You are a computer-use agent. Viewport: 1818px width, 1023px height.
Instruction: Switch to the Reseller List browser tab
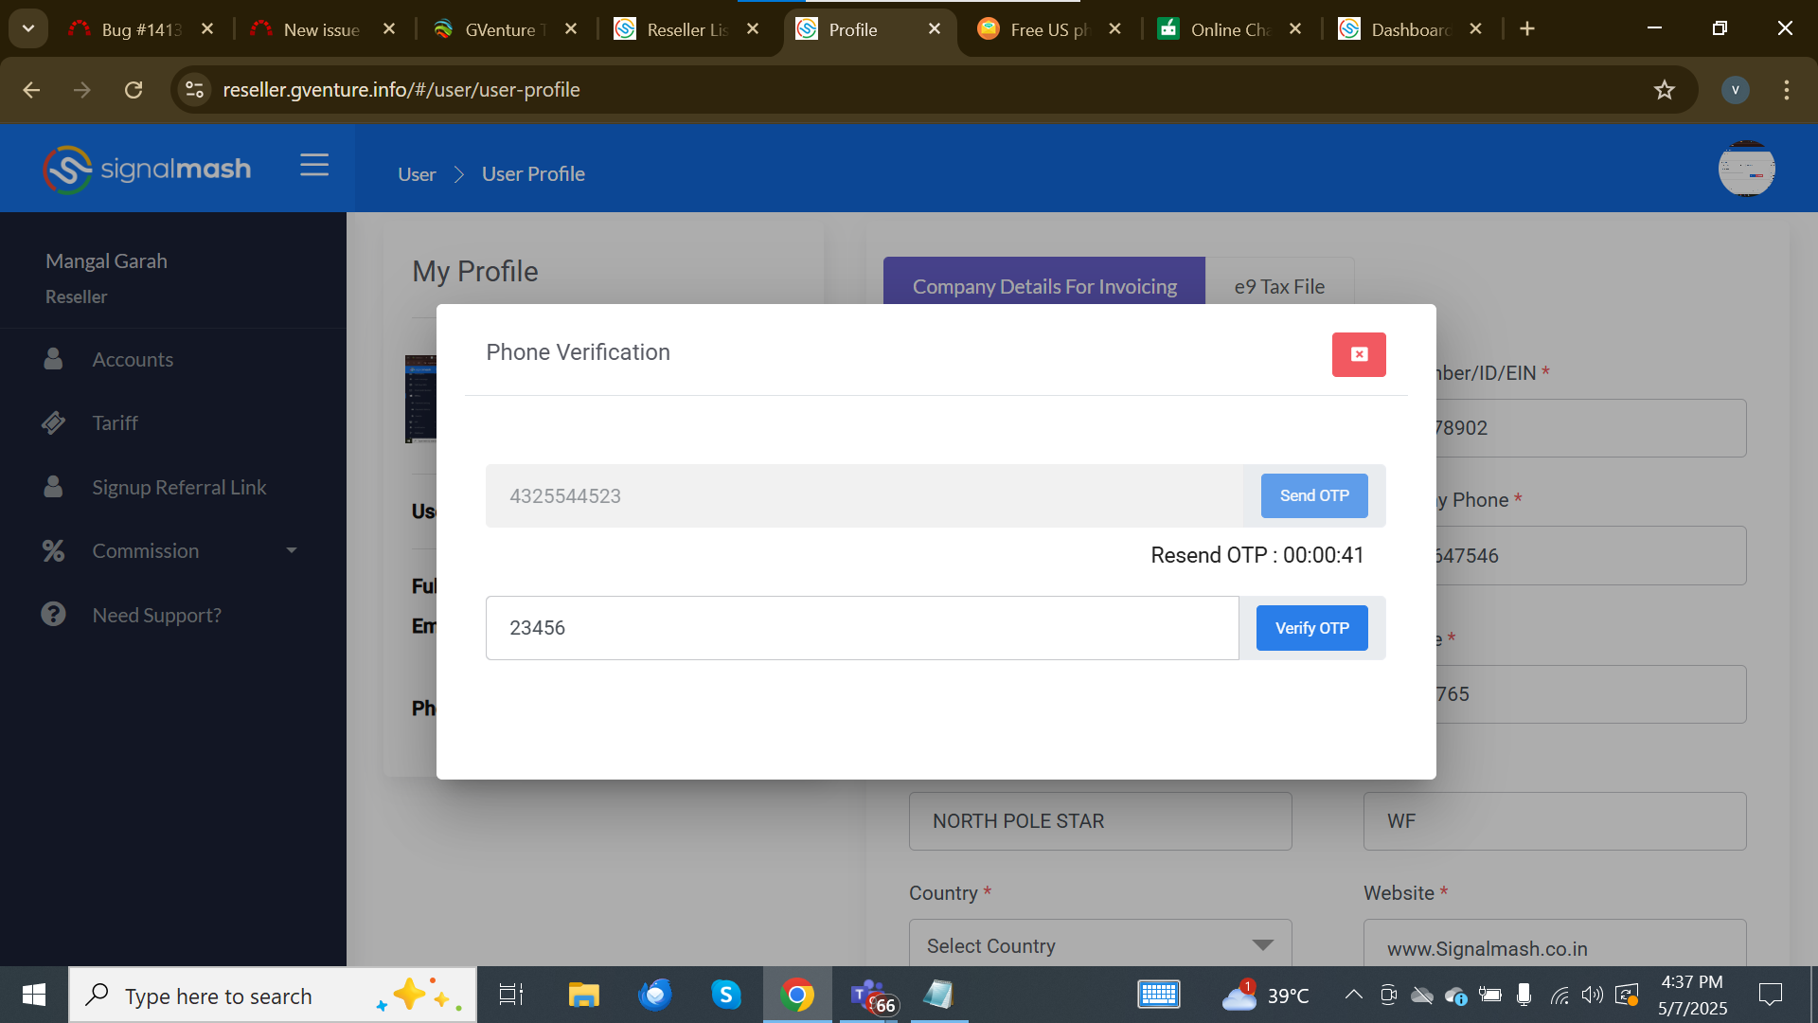(687, 29)
